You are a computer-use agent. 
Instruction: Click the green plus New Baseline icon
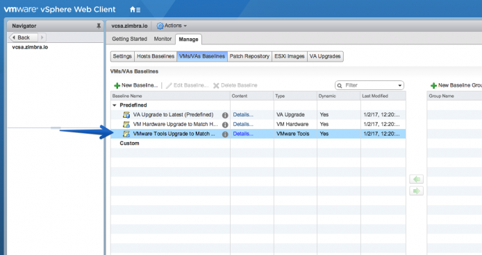pyautogui.click(x=117, y=86)
